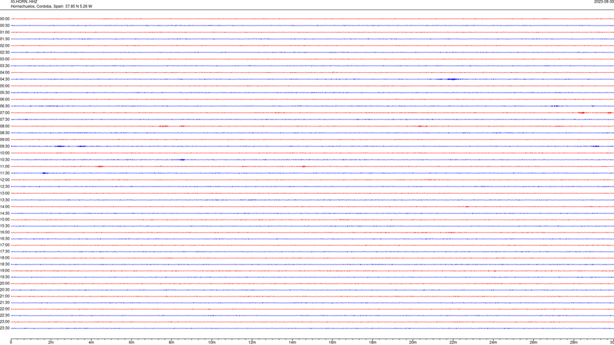Image resolution: width=614 pixels, height=345 pixels.
Task: Select the 12:30 trace label
Action: pos(4,187)
